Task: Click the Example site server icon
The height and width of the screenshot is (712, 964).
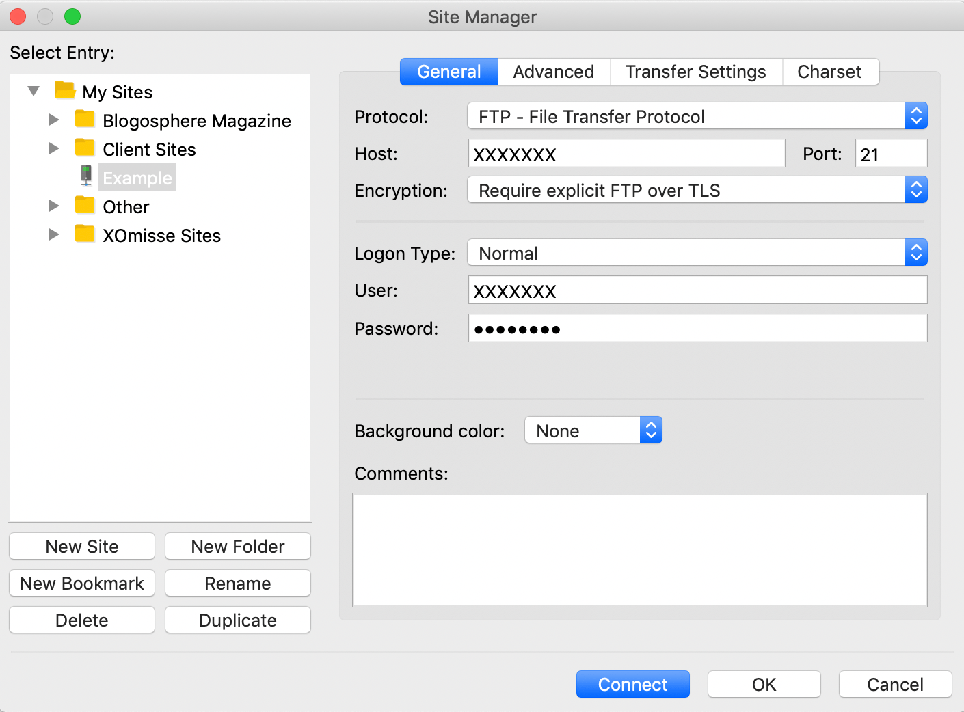Action: (86, 176)
